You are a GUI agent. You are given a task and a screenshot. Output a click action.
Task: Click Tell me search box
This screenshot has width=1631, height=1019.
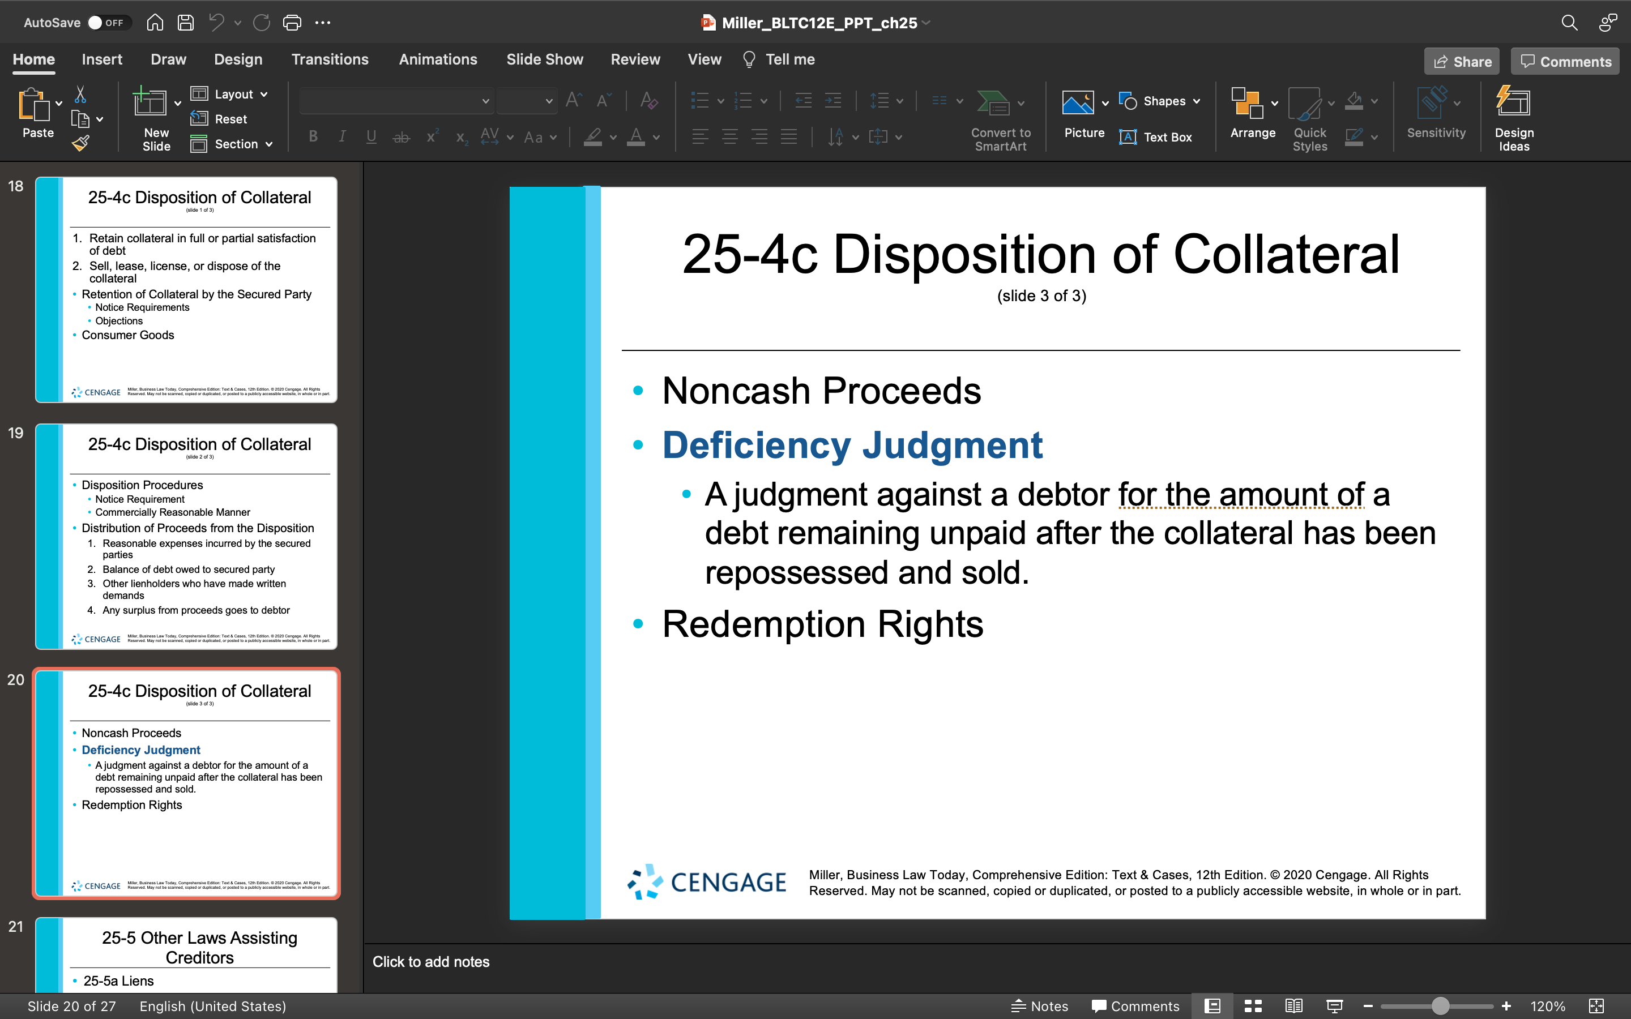pyautogui.click(x=779, y=59)
